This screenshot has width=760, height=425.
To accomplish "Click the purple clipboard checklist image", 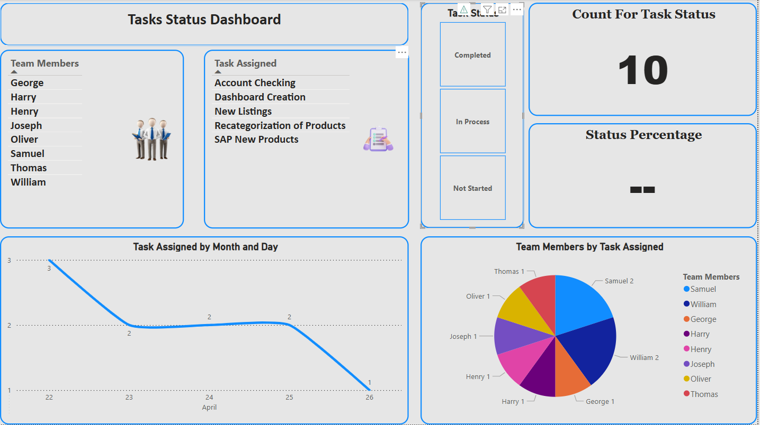I will (378, 139).
